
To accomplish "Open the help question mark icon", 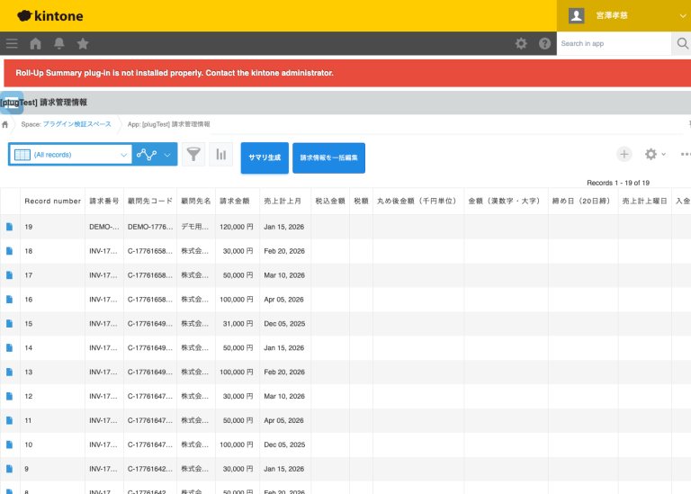I will point(544,43).
